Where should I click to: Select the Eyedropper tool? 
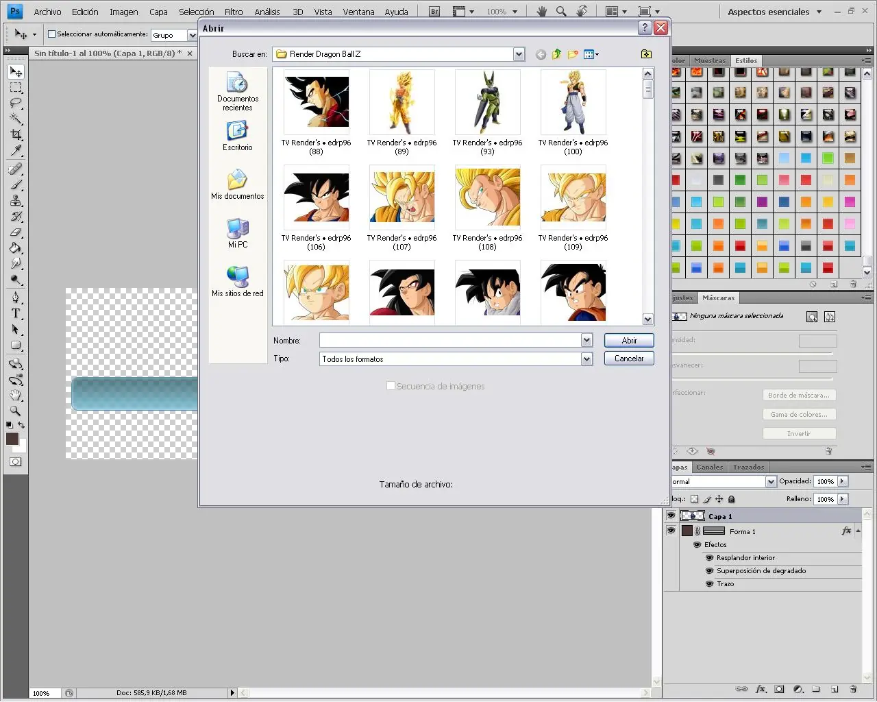pyautogui.click(x=16, y=151)
